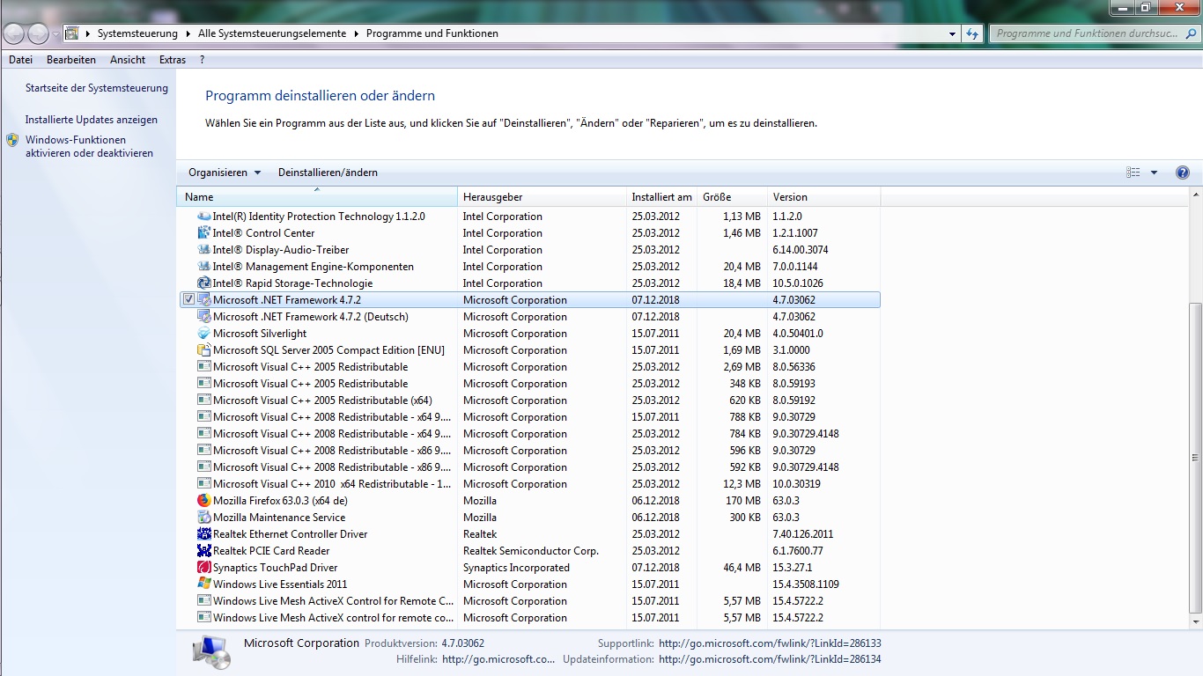Click the Alle Systemsteuerungselemente breadcrumb

[x=272, y=33]
